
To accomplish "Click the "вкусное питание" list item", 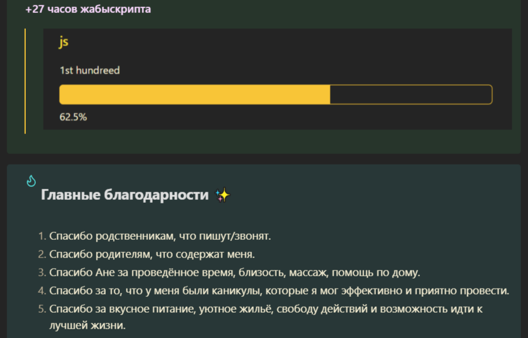I will (265, 309).
